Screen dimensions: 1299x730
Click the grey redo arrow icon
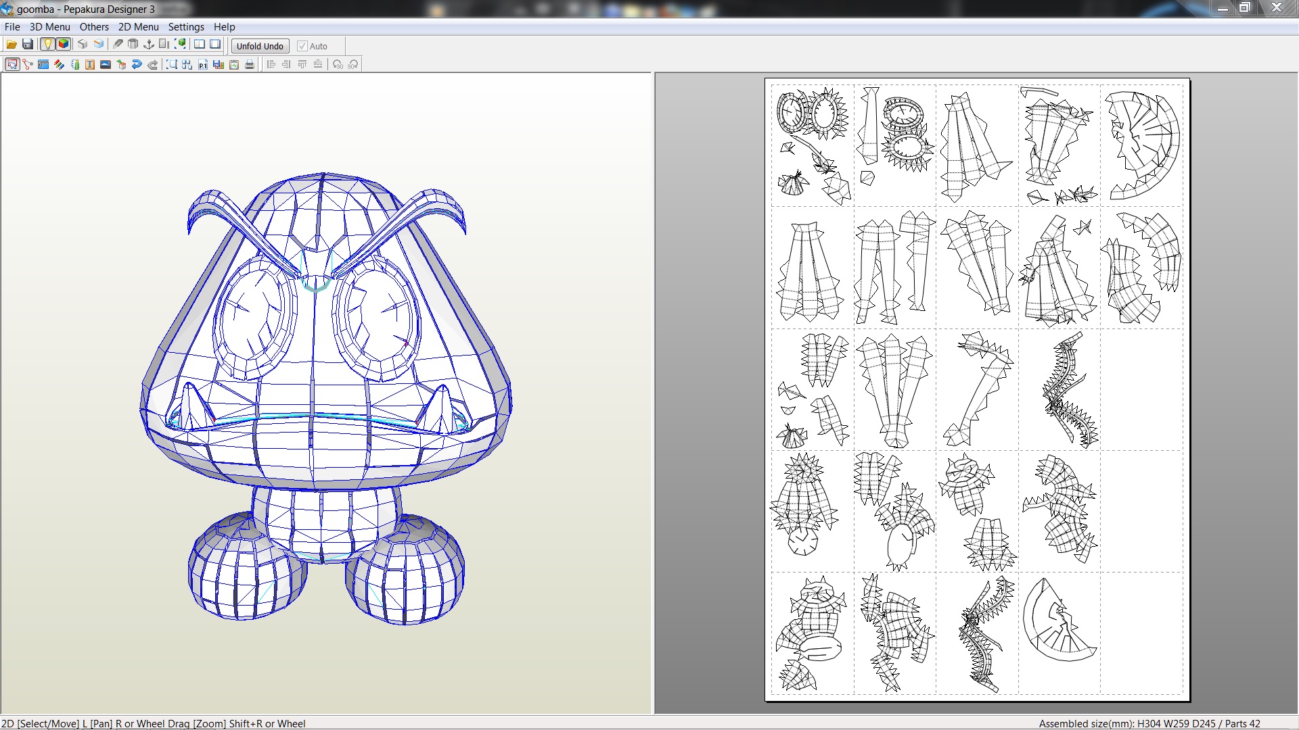152,65
